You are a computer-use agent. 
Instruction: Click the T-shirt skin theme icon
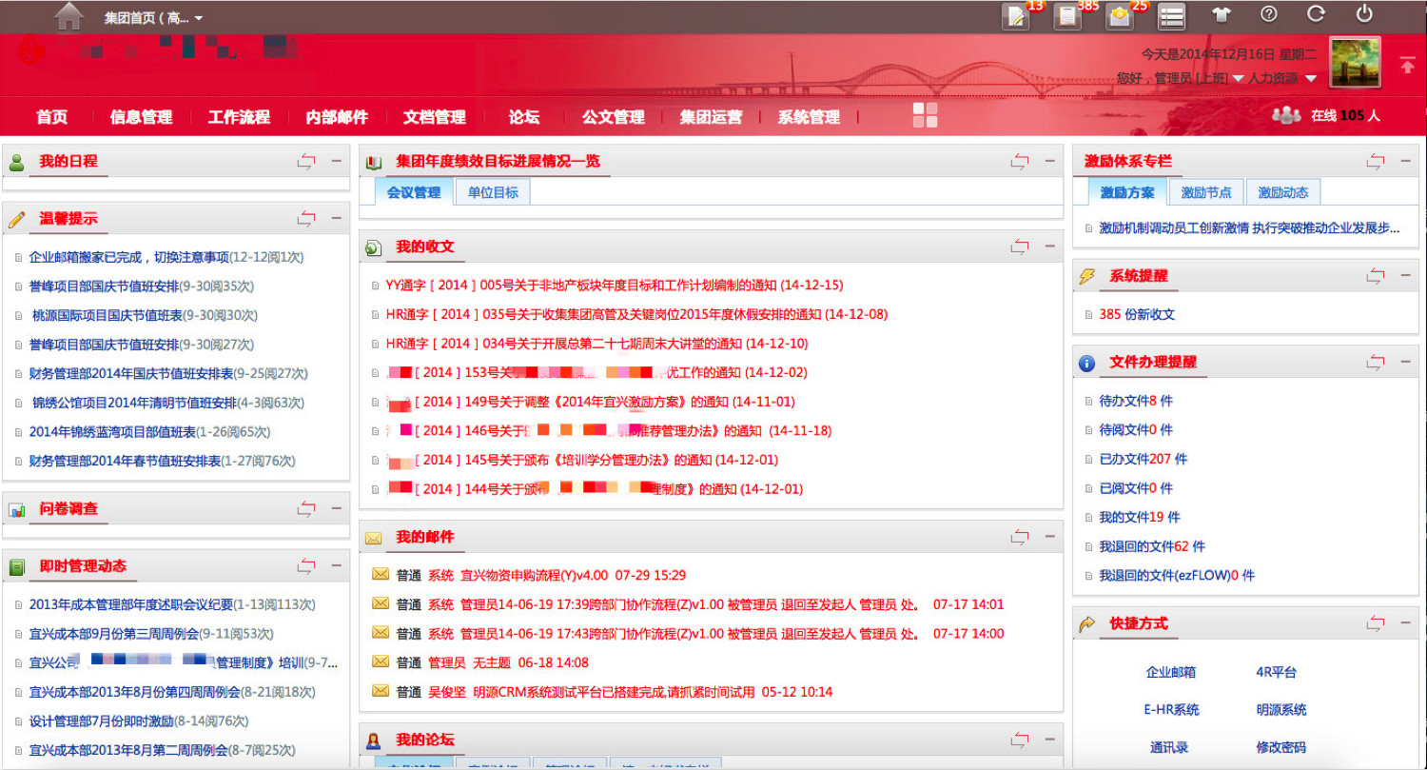pos(1221,15)
